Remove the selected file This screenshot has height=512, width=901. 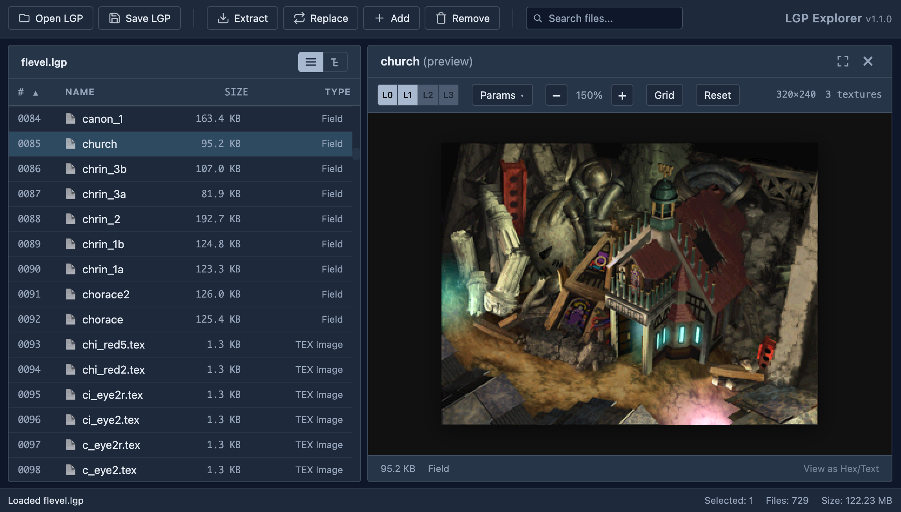tap(462, 18)
